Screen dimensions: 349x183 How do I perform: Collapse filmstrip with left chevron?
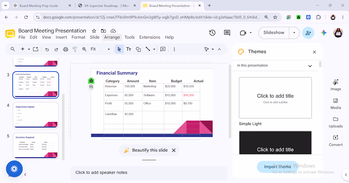[x=25, y=174]
